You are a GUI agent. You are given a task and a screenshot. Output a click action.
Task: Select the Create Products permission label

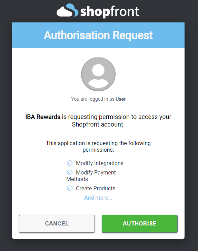coord(96,188)
